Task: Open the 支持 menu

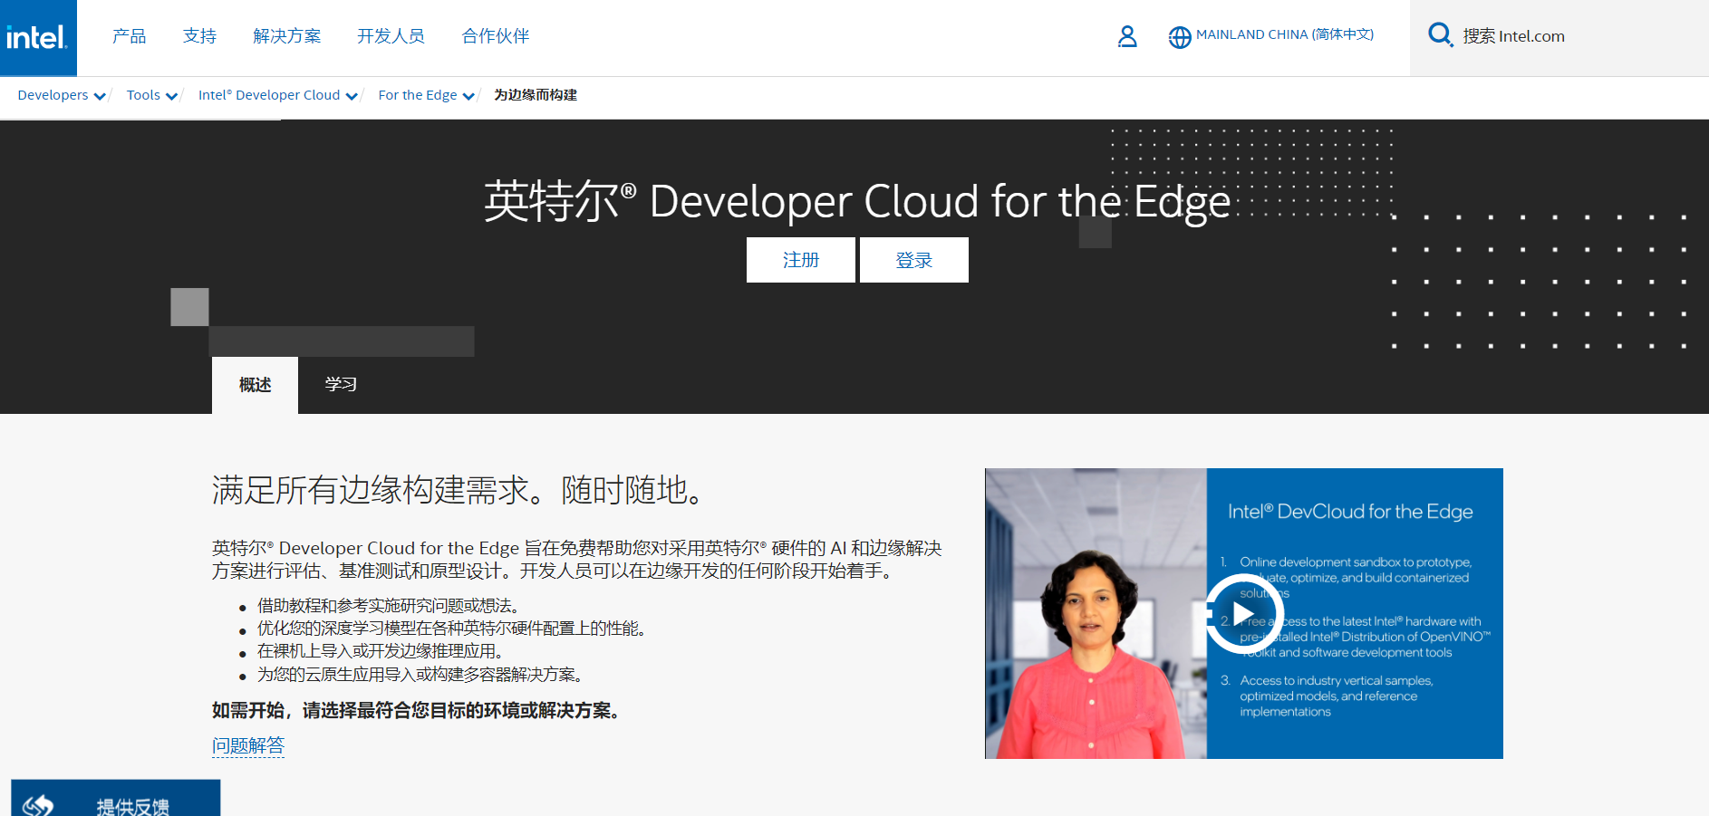Action: click(199, 36)
